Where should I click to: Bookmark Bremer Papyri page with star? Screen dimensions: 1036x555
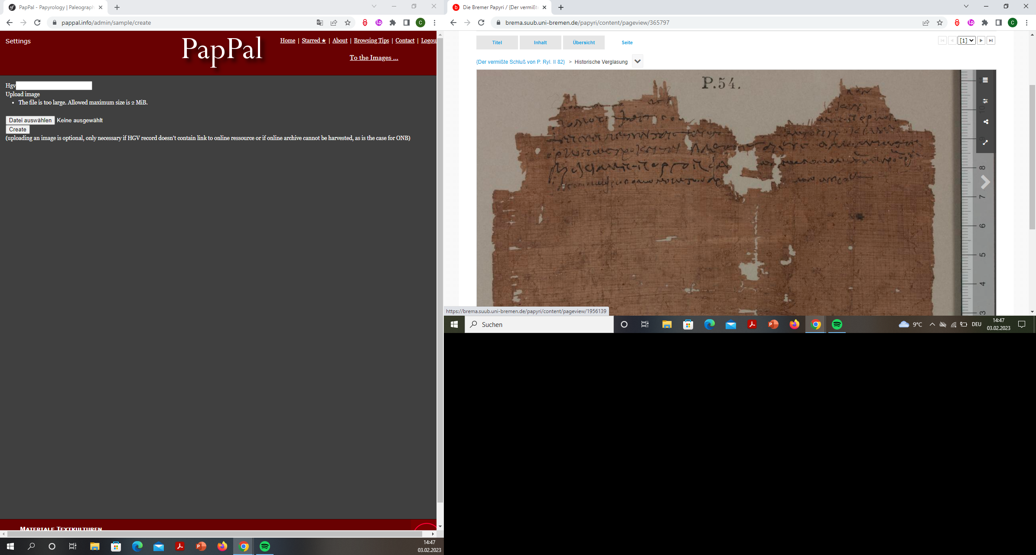(940, 23)
